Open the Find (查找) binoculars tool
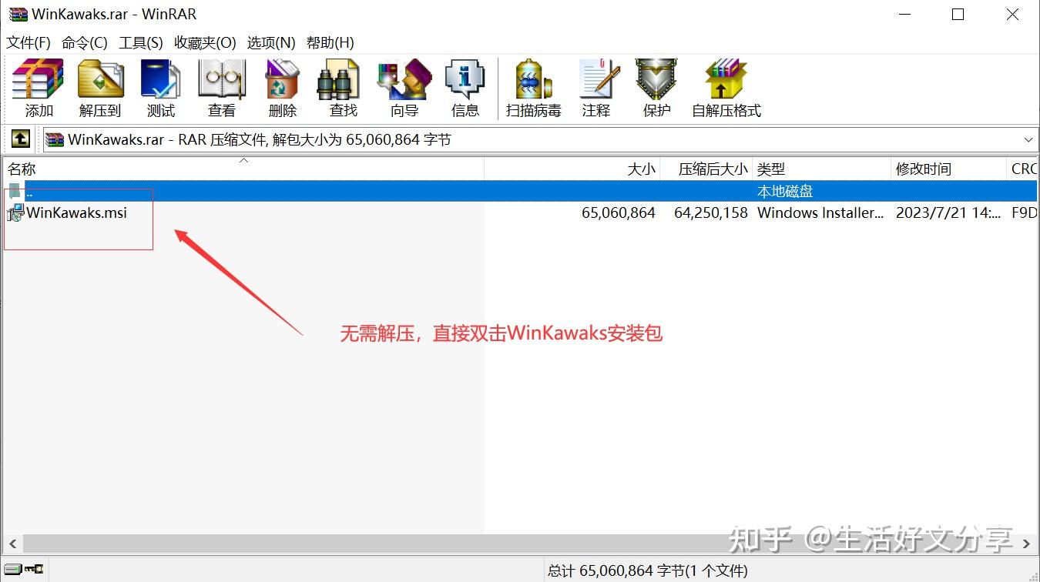1040x582 pixels. tap(343, 89)
